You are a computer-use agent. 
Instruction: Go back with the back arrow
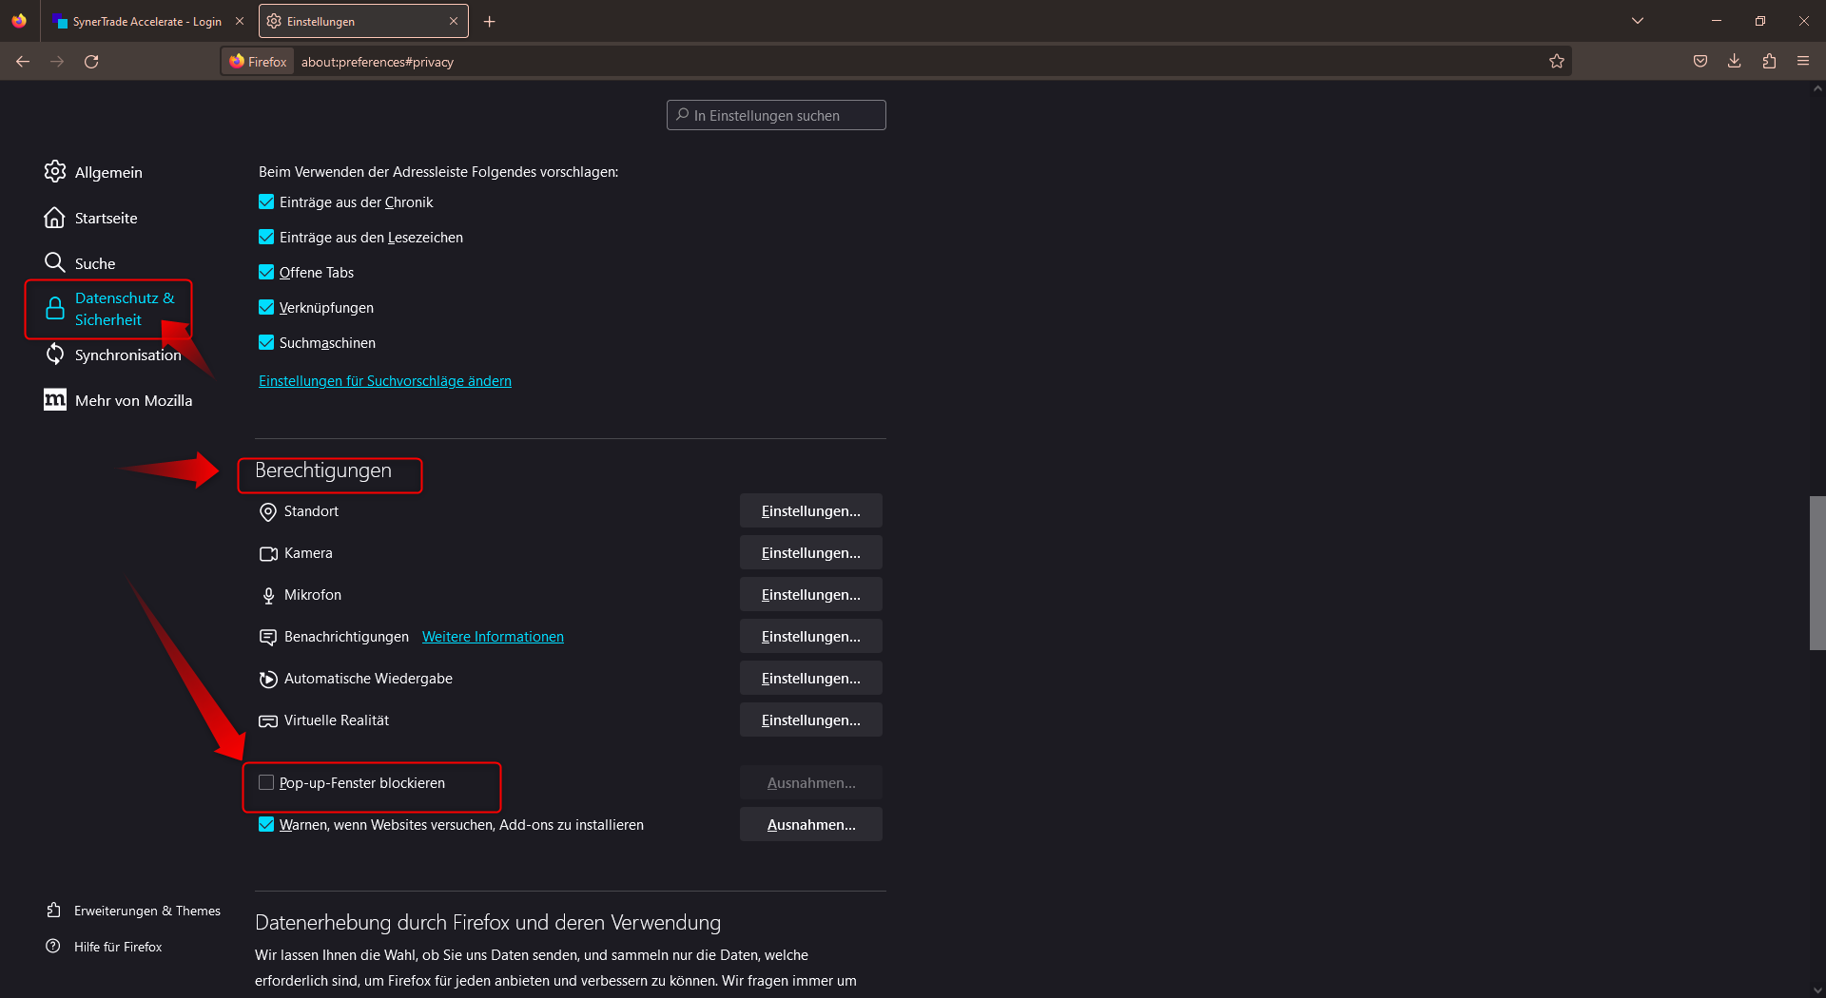click(x=23, y=62)
